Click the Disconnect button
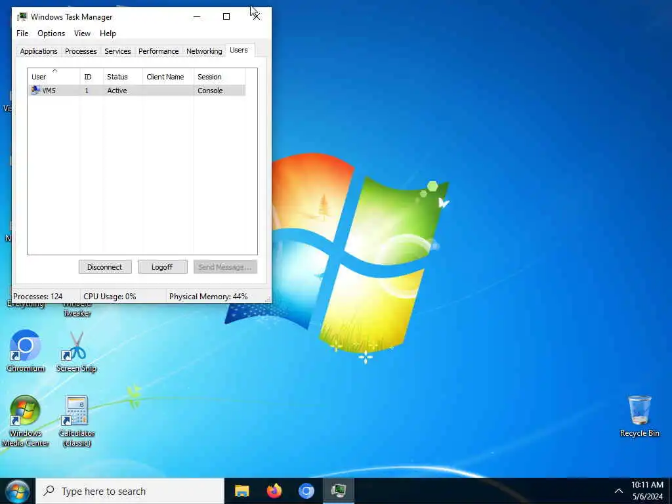Image resolution: width=672 pixels, height=504 pixels. pos(105,267)
